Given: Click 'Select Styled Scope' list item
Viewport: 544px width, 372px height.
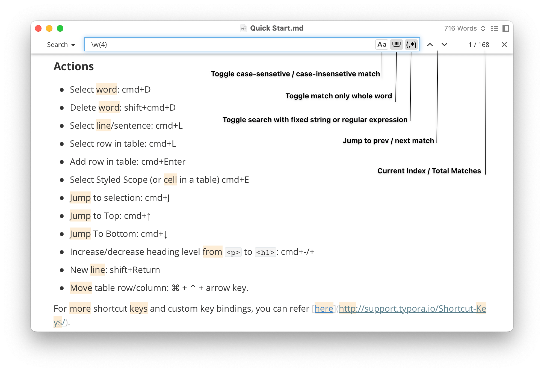Looking at the screenshot, I should coord(159,180).
